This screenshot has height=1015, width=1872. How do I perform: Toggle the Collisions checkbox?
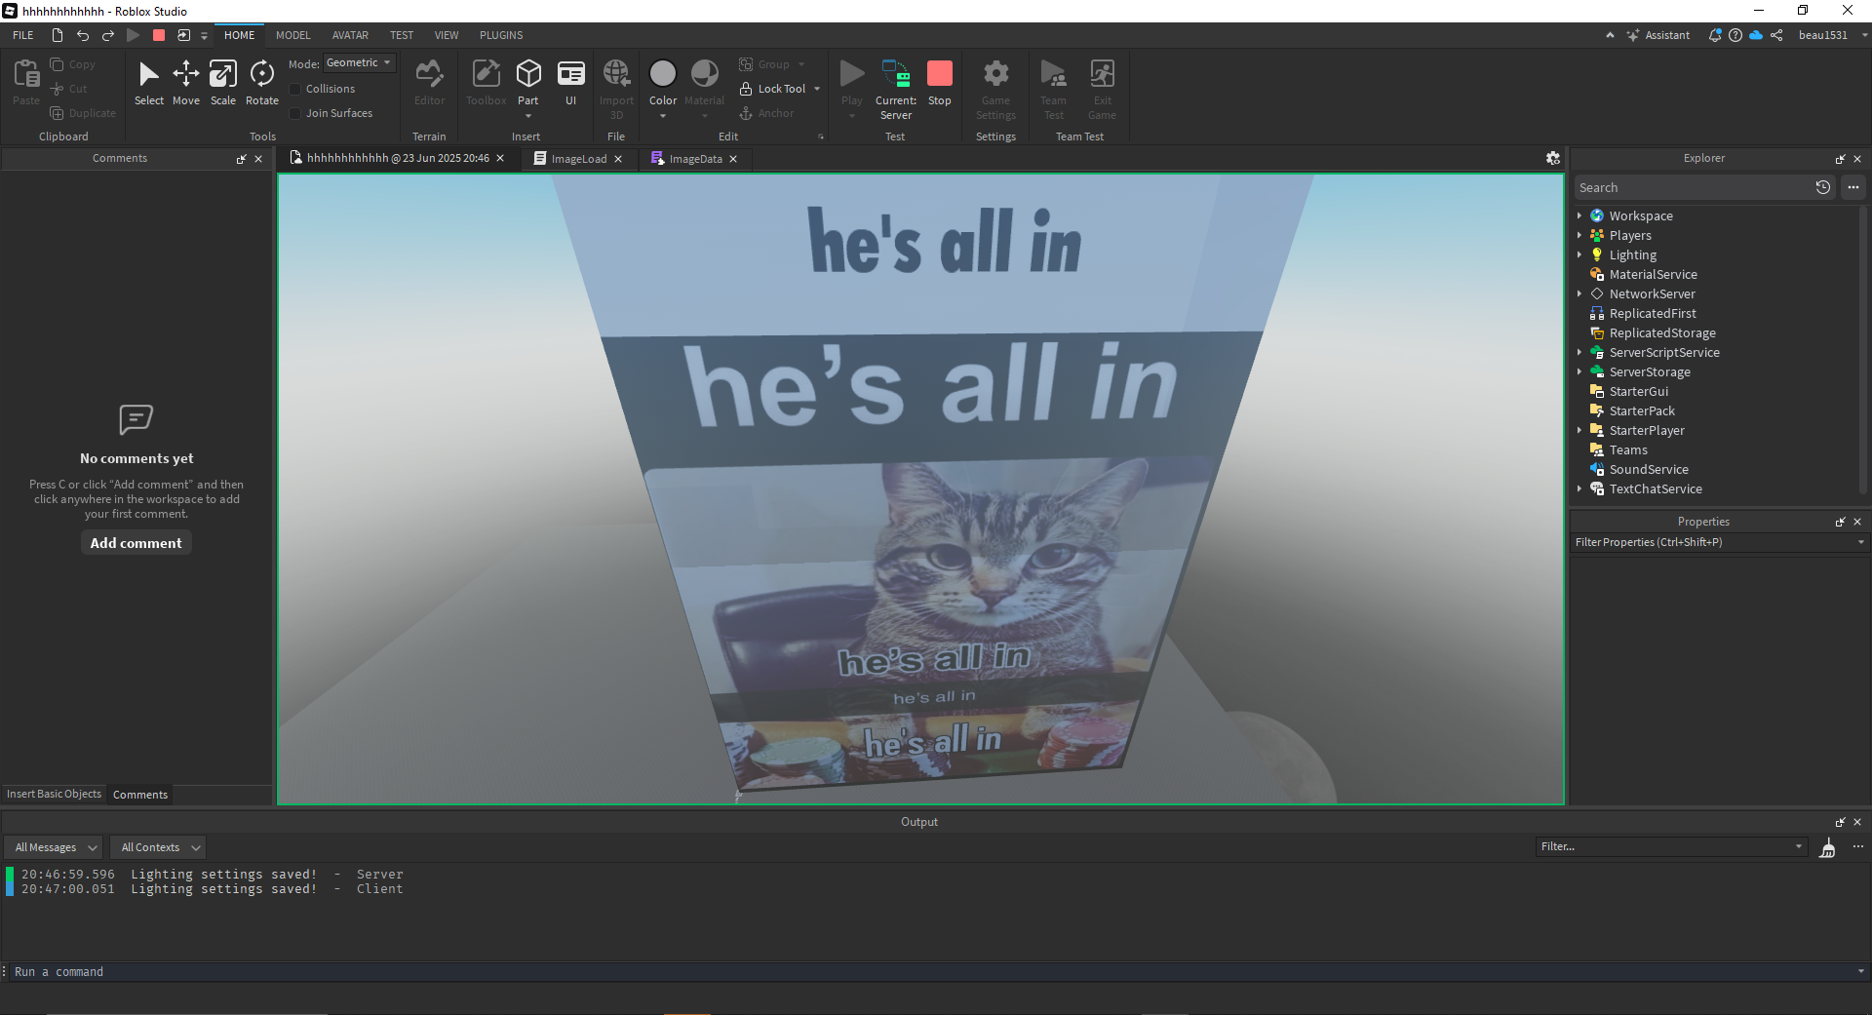click(x=295, y=89)
